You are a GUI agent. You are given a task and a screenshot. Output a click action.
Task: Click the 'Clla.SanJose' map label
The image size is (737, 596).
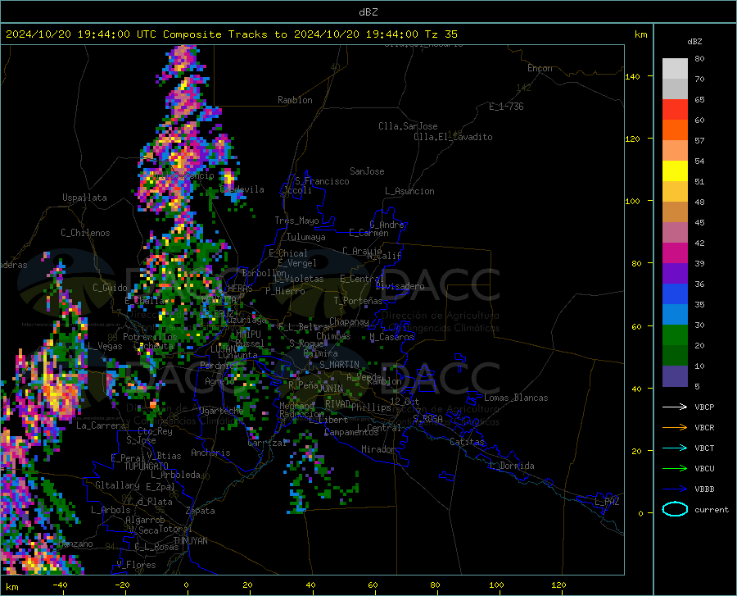pyautogui.click(x=408, y=126)
